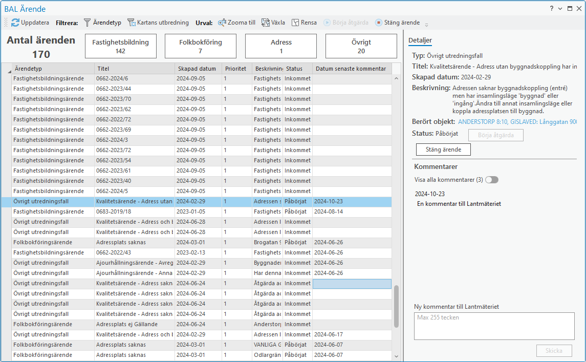Click the Uppdatera refresh icon
This screenshot has height=362, width=586.
click(15, 23)
